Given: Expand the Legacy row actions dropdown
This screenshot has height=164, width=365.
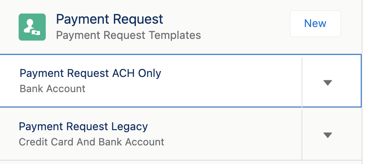Looking at the screenshot, I should click(327, 135).
